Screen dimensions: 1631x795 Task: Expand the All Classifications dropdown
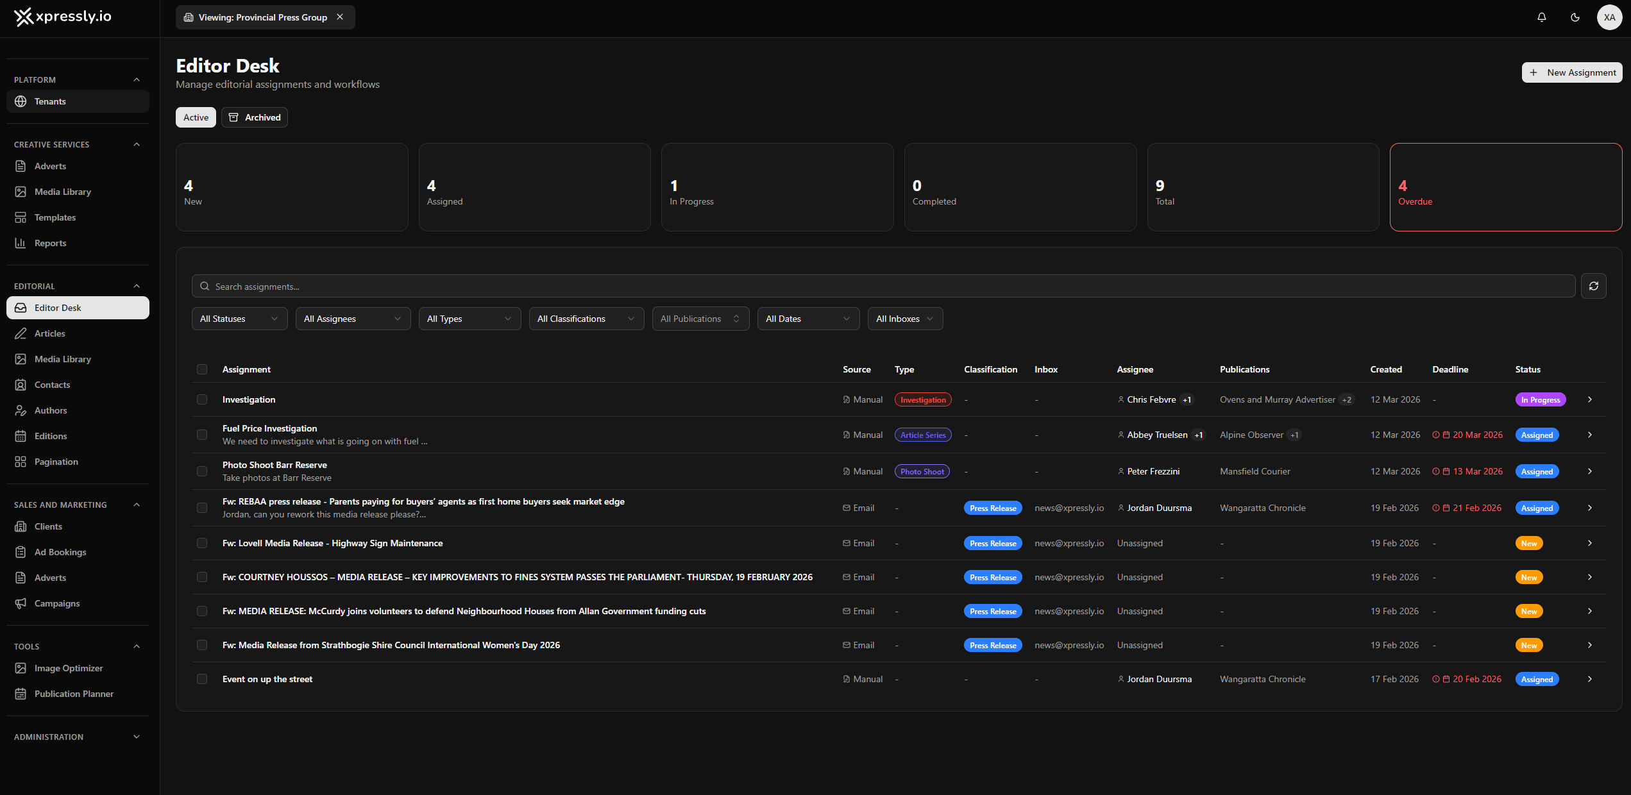tap(585, 318)
